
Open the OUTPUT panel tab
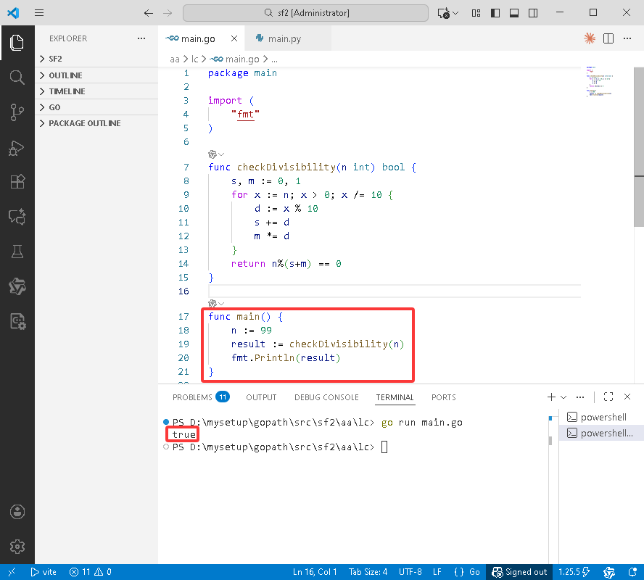(261, 397)
